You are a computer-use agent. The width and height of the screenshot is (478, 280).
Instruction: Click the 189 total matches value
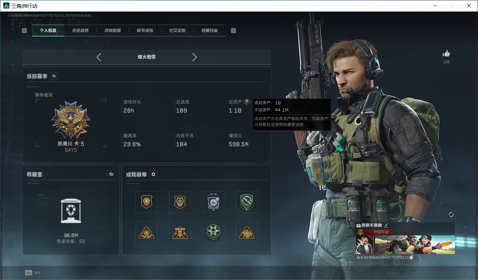(182, 111)
